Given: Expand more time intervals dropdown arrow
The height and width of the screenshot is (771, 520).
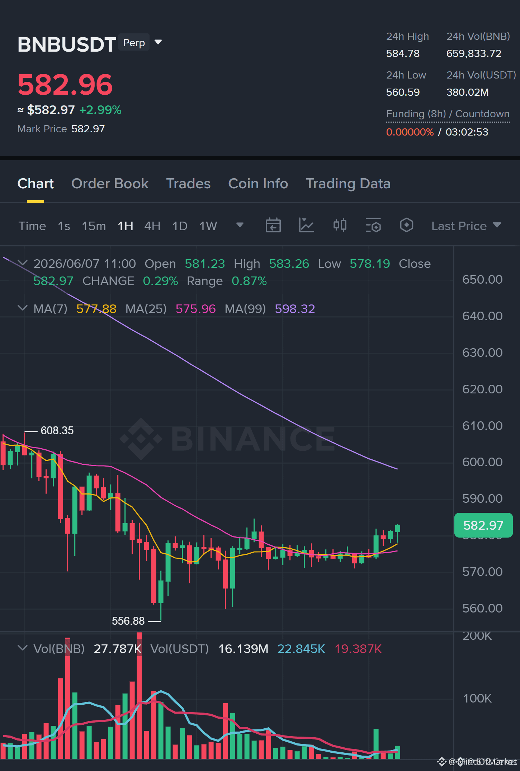Looking at the screenshot, I should pos(240,225).
